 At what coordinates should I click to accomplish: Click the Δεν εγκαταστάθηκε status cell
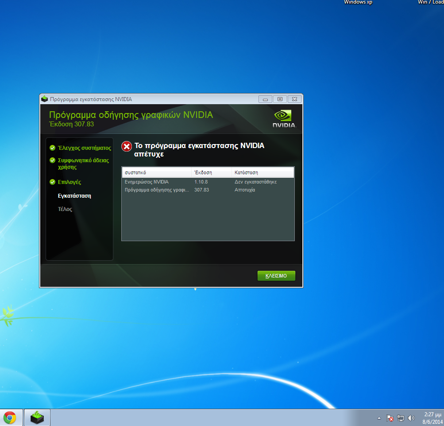(256, 182)
